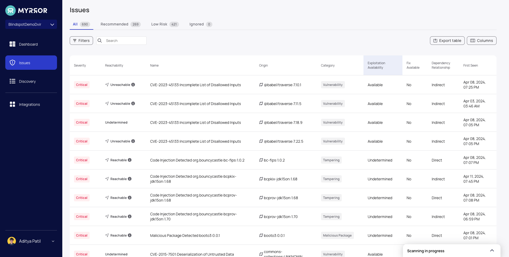Click reachability arrow icon in booto3 row
This screenshot has width=509, height=257.
(107, 235)
